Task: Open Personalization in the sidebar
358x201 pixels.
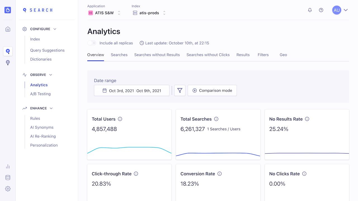Action: pyautogui.click(x=44, y=145)
